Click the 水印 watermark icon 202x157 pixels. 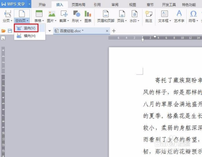tap(135, 14)
